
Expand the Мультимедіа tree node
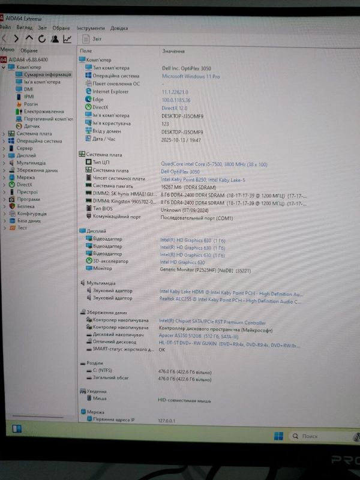click(4, 163)
